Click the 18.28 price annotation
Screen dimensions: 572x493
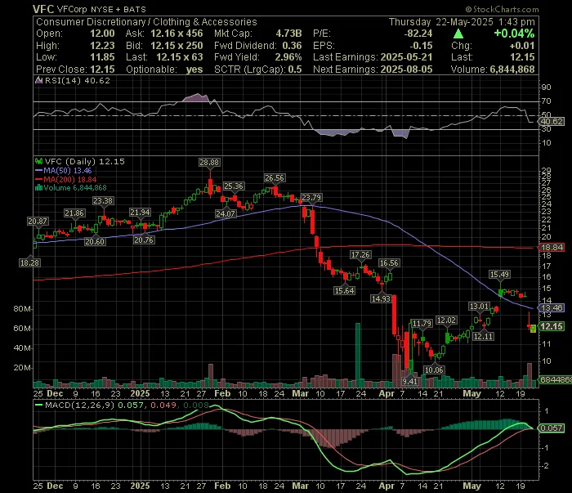(29, 262)
